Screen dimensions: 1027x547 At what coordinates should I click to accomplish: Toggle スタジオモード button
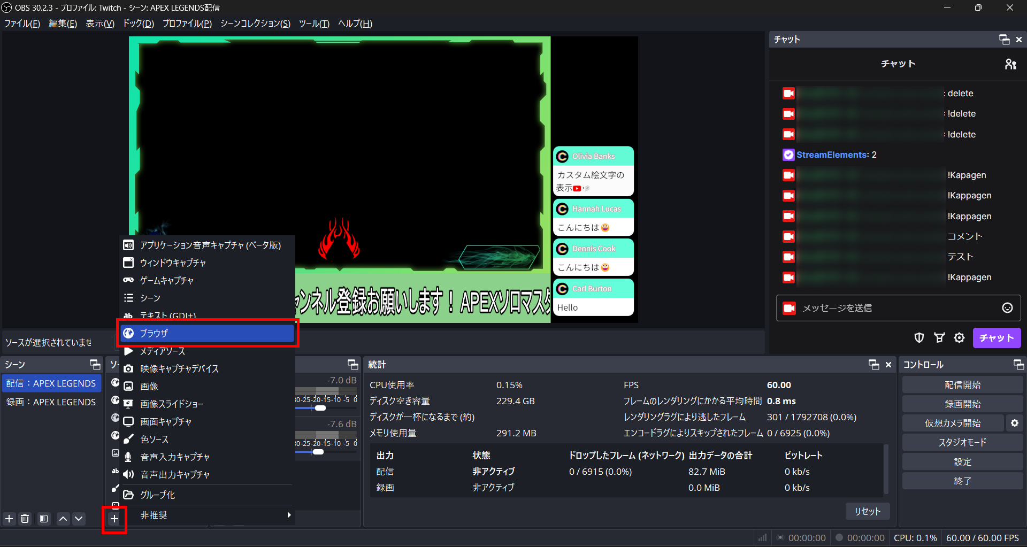(x=962, y=443)
